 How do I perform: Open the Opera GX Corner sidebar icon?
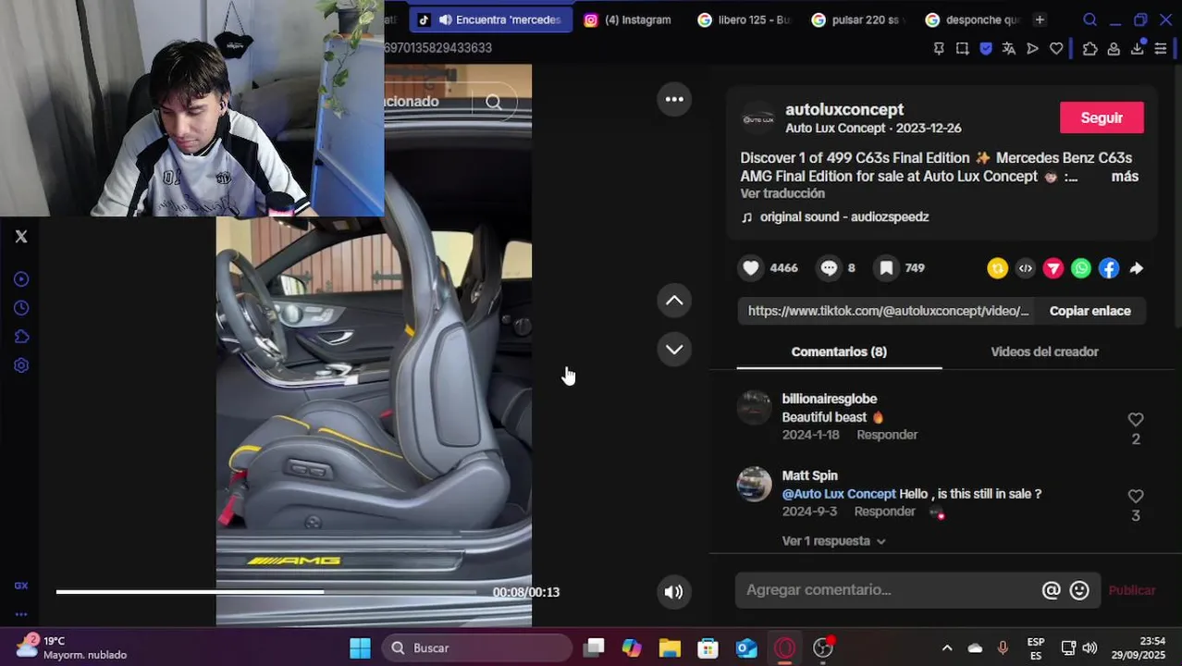[21, 586]
